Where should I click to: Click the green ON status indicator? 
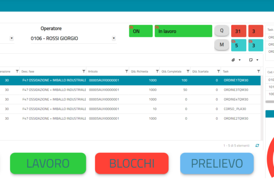[141, 31]
